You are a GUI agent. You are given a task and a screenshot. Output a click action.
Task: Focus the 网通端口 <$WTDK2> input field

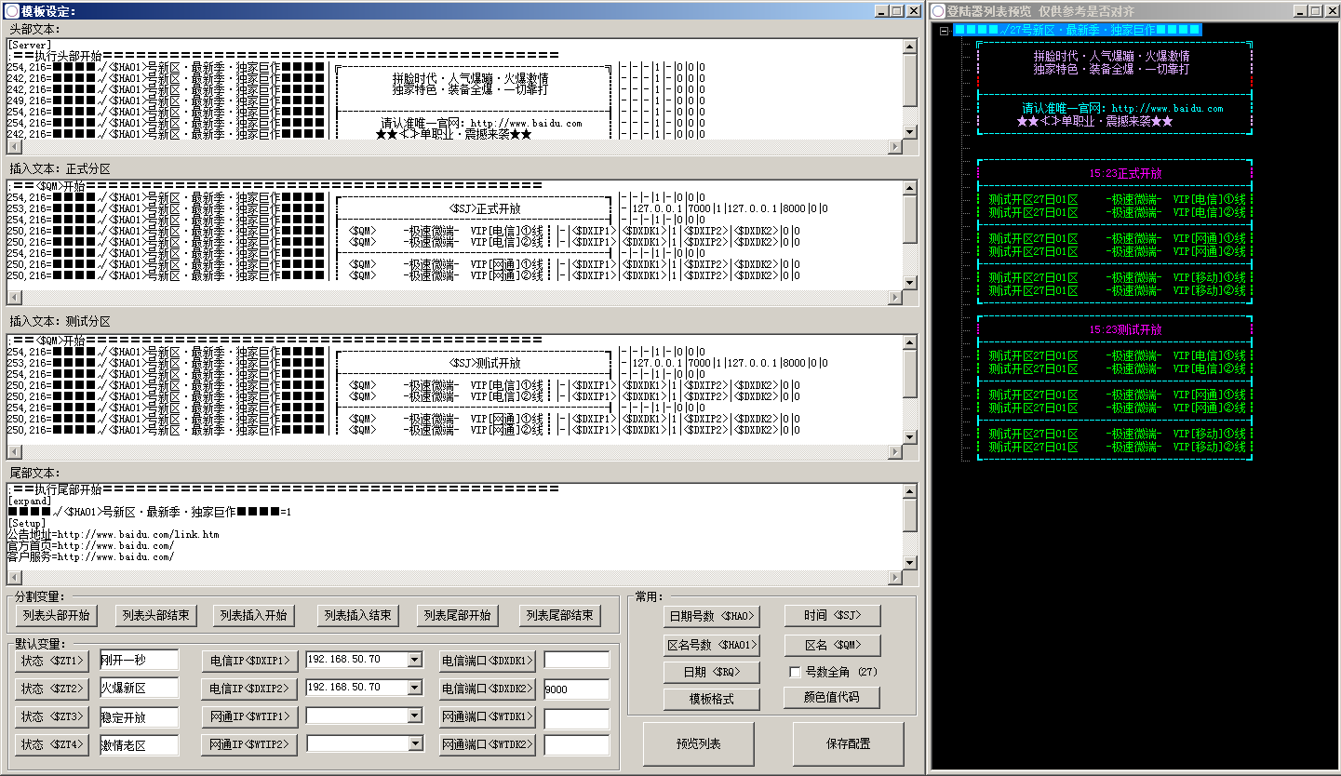[x=577, y=745]
